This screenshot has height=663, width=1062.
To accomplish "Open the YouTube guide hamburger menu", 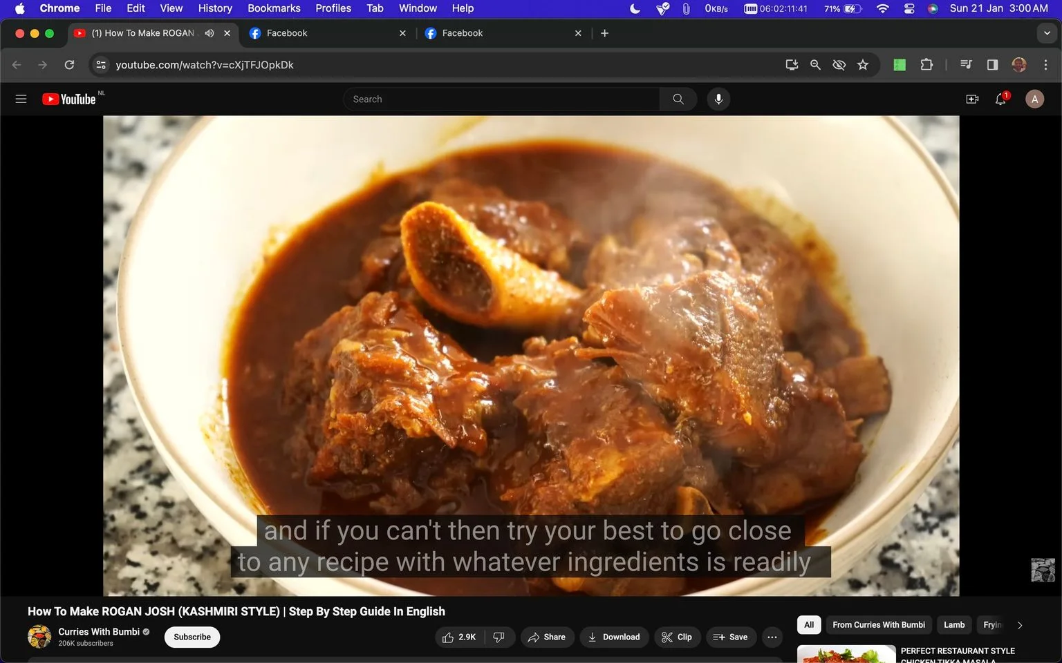I will 21,99.
